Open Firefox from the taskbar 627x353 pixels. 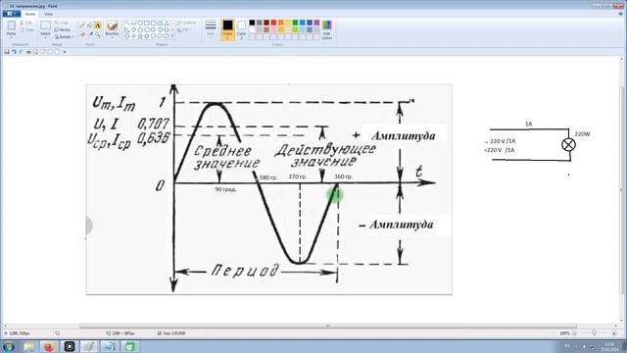click(49, 346)
